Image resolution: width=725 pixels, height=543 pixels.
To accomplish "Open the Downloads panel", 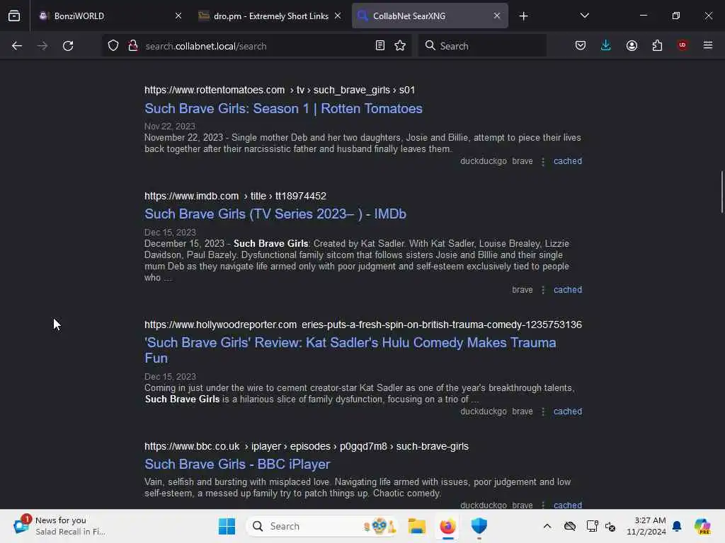I will [606, 46].
